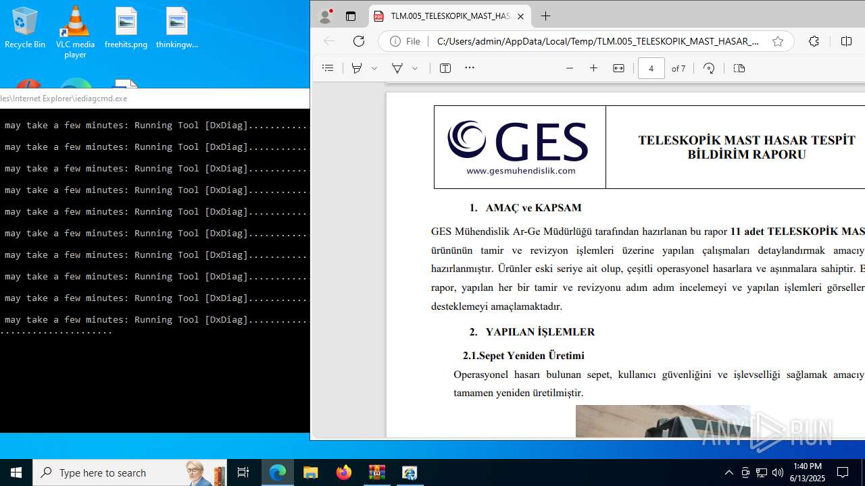
Task: Click the '1. AMAÇ ve KAPSAM' heading
Action: point(526,208)
